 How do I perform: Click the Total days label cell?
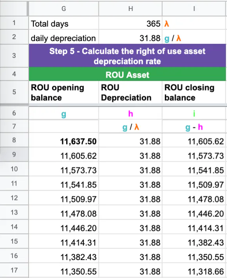point(64,23)
